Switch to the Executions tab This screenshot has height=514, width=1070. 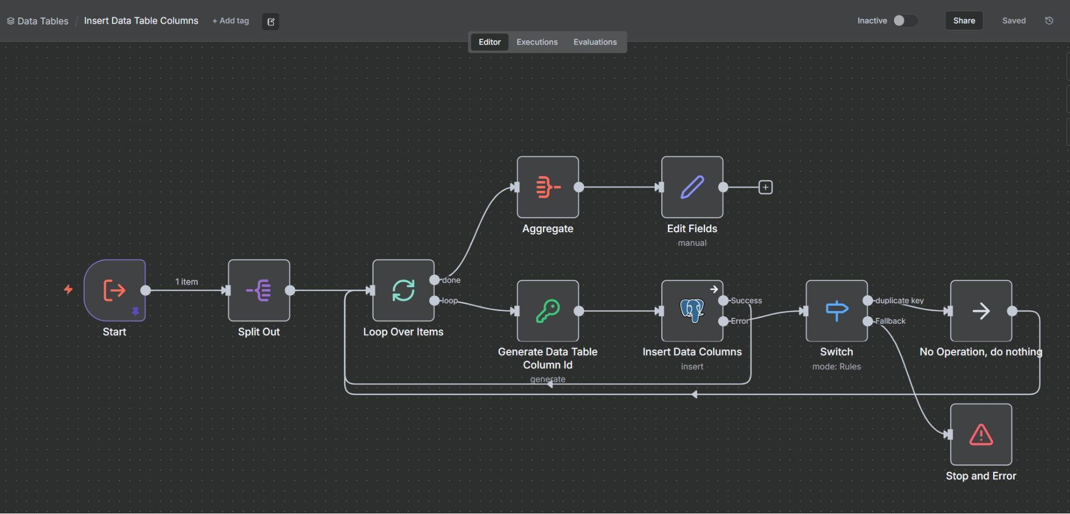coord(537,42)
